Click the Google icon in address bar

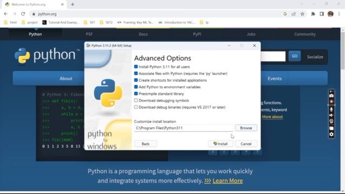285,14
